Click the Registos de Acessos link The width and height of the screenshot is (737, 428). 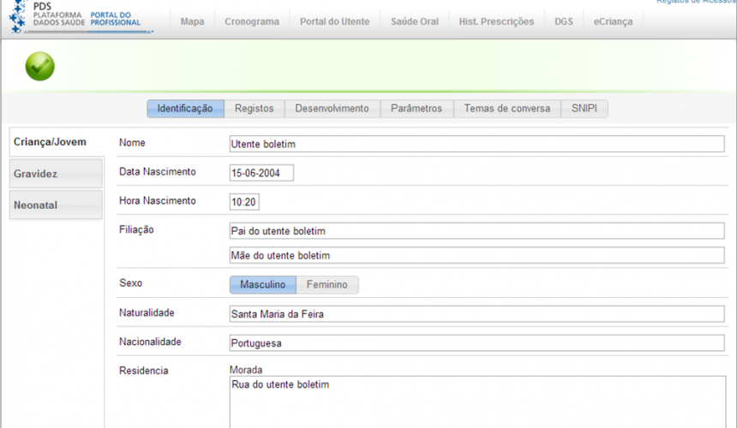coord(696,2)
